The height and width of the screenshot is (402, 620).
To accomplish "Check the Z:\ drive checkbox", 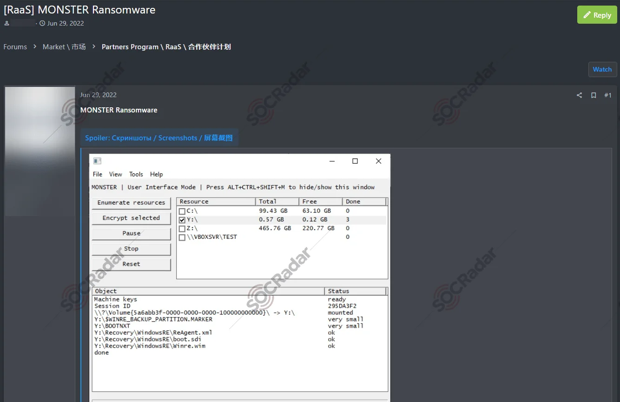I will click(x=182, y=229).
